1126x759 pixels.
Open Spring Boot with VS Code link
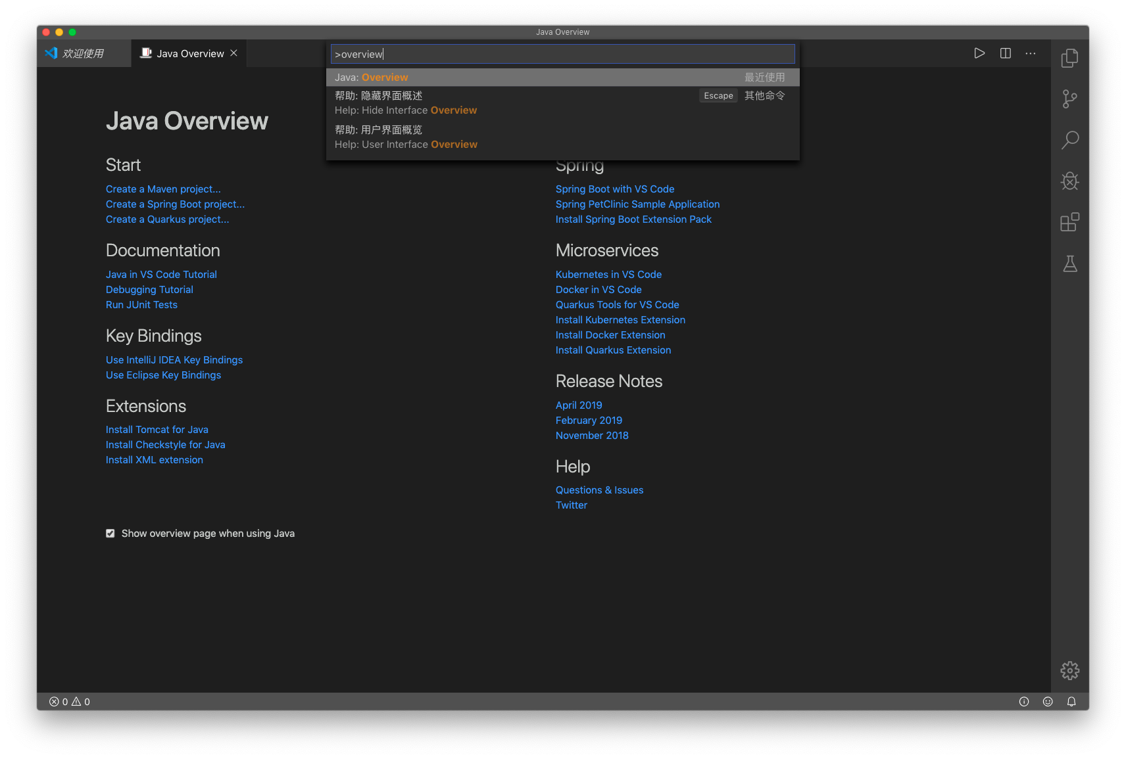click(615, 189)
